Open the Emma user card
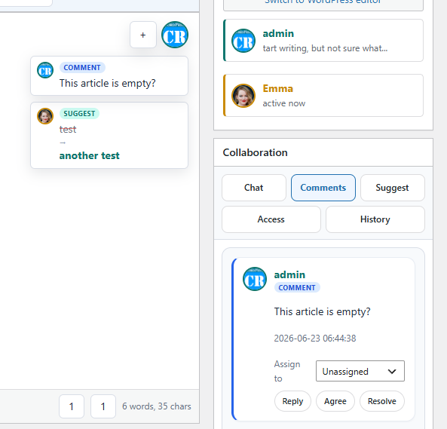This screenshot has width=447, height=429. tap(323, 96)
